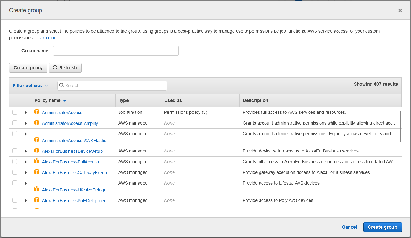Check the AlexaForBusinessPolyDelegated policy checkbox

point(15,200)
